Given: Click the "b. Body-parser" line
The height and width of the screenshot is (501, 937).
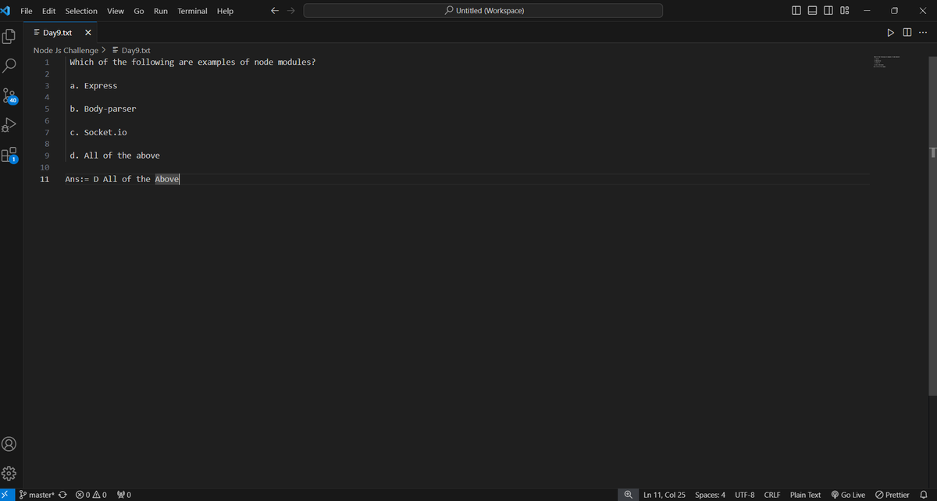Looking at the screenshot, I should point(103,109).
